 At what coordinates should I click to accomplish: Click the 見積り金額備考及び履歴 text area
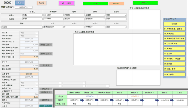pyautogui.click(x=117, y=49)
